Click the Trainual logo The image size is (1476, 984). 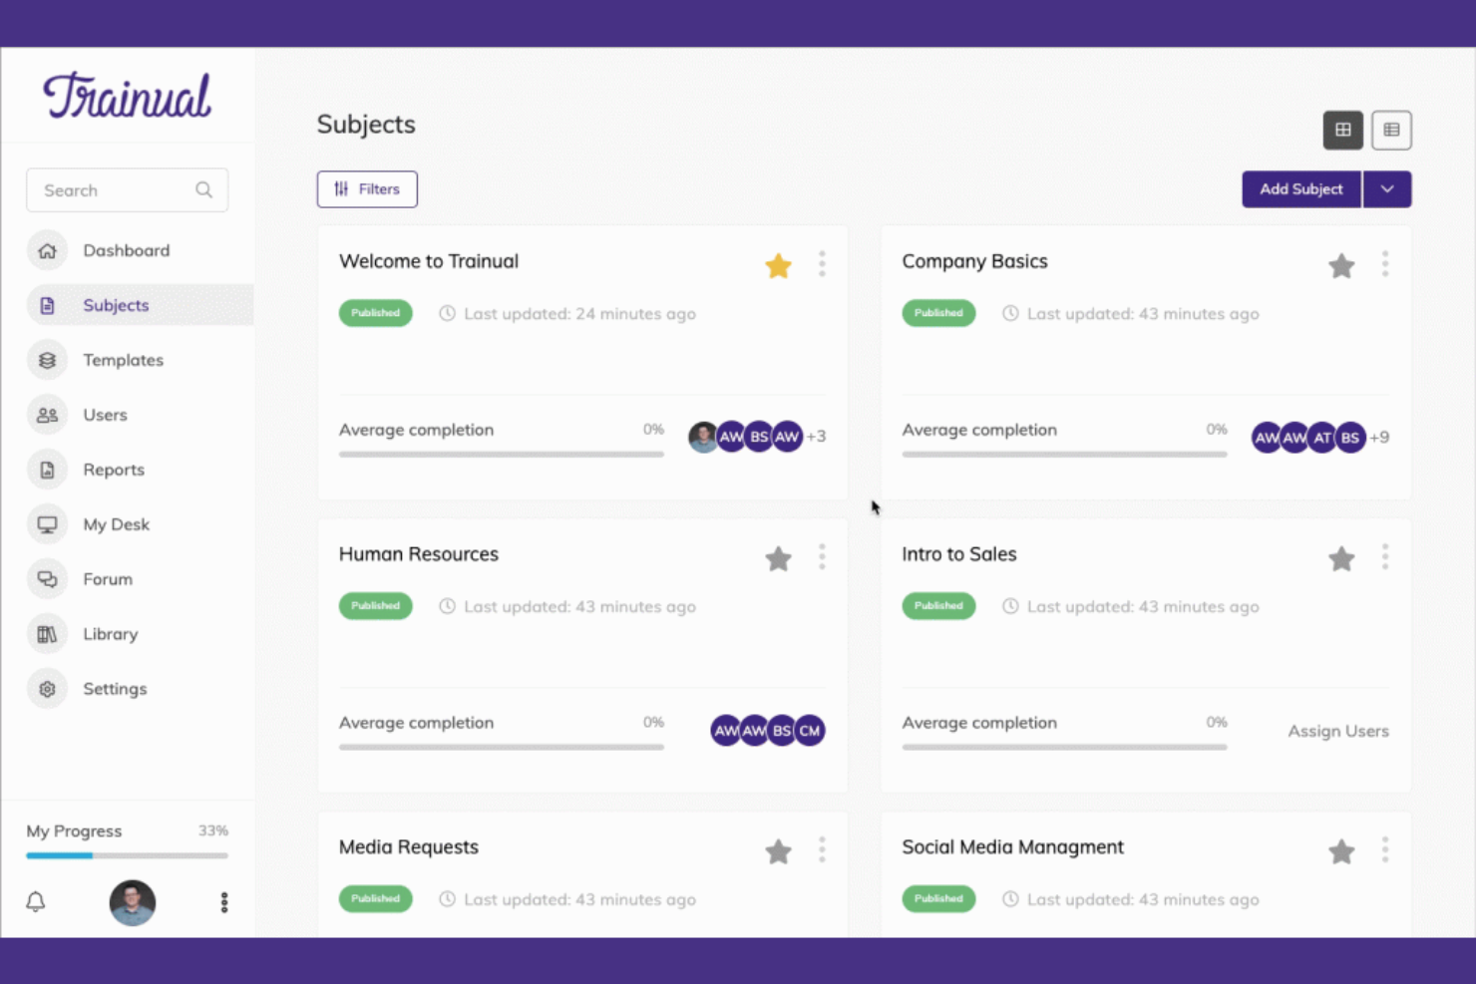tap(127, 95)
